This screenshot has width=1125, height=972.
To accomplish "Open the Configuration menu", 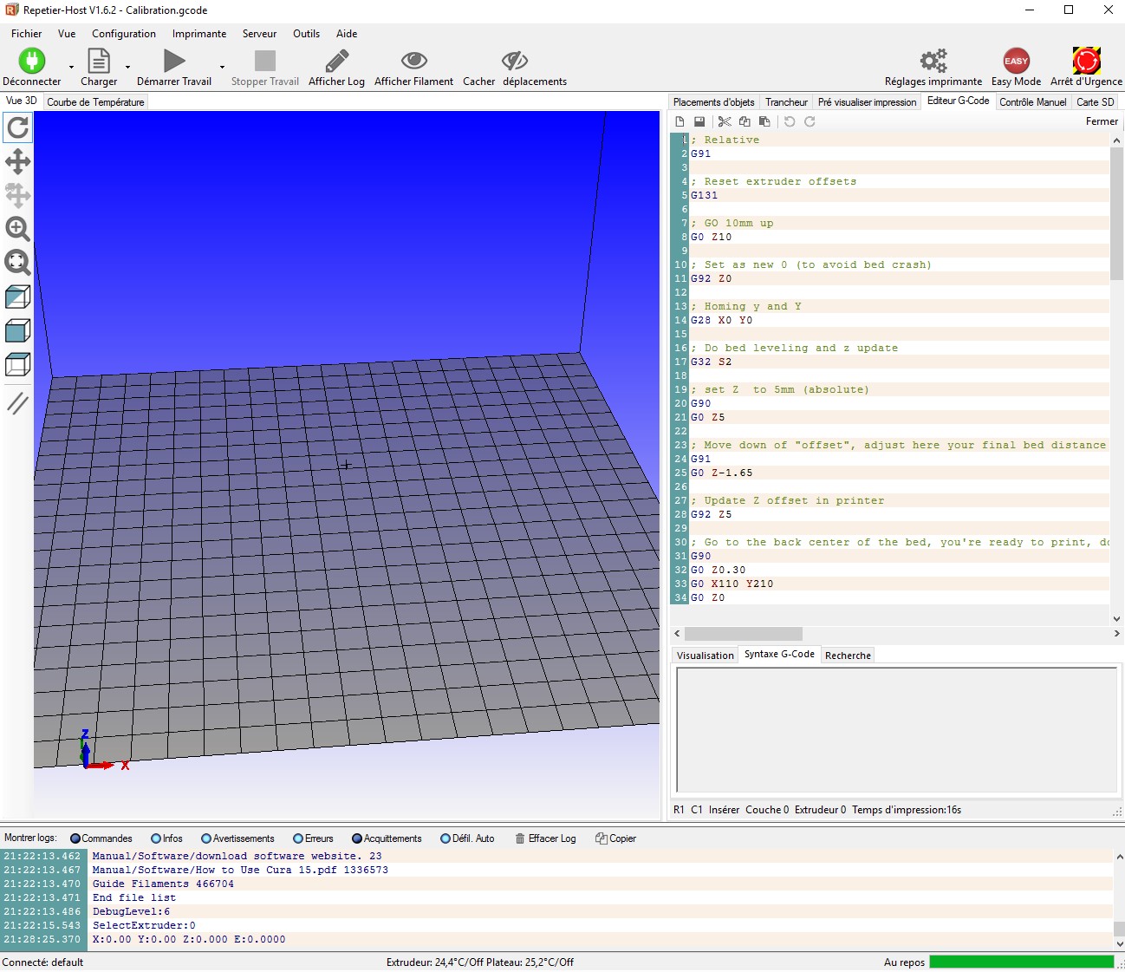I will point(124,34).
